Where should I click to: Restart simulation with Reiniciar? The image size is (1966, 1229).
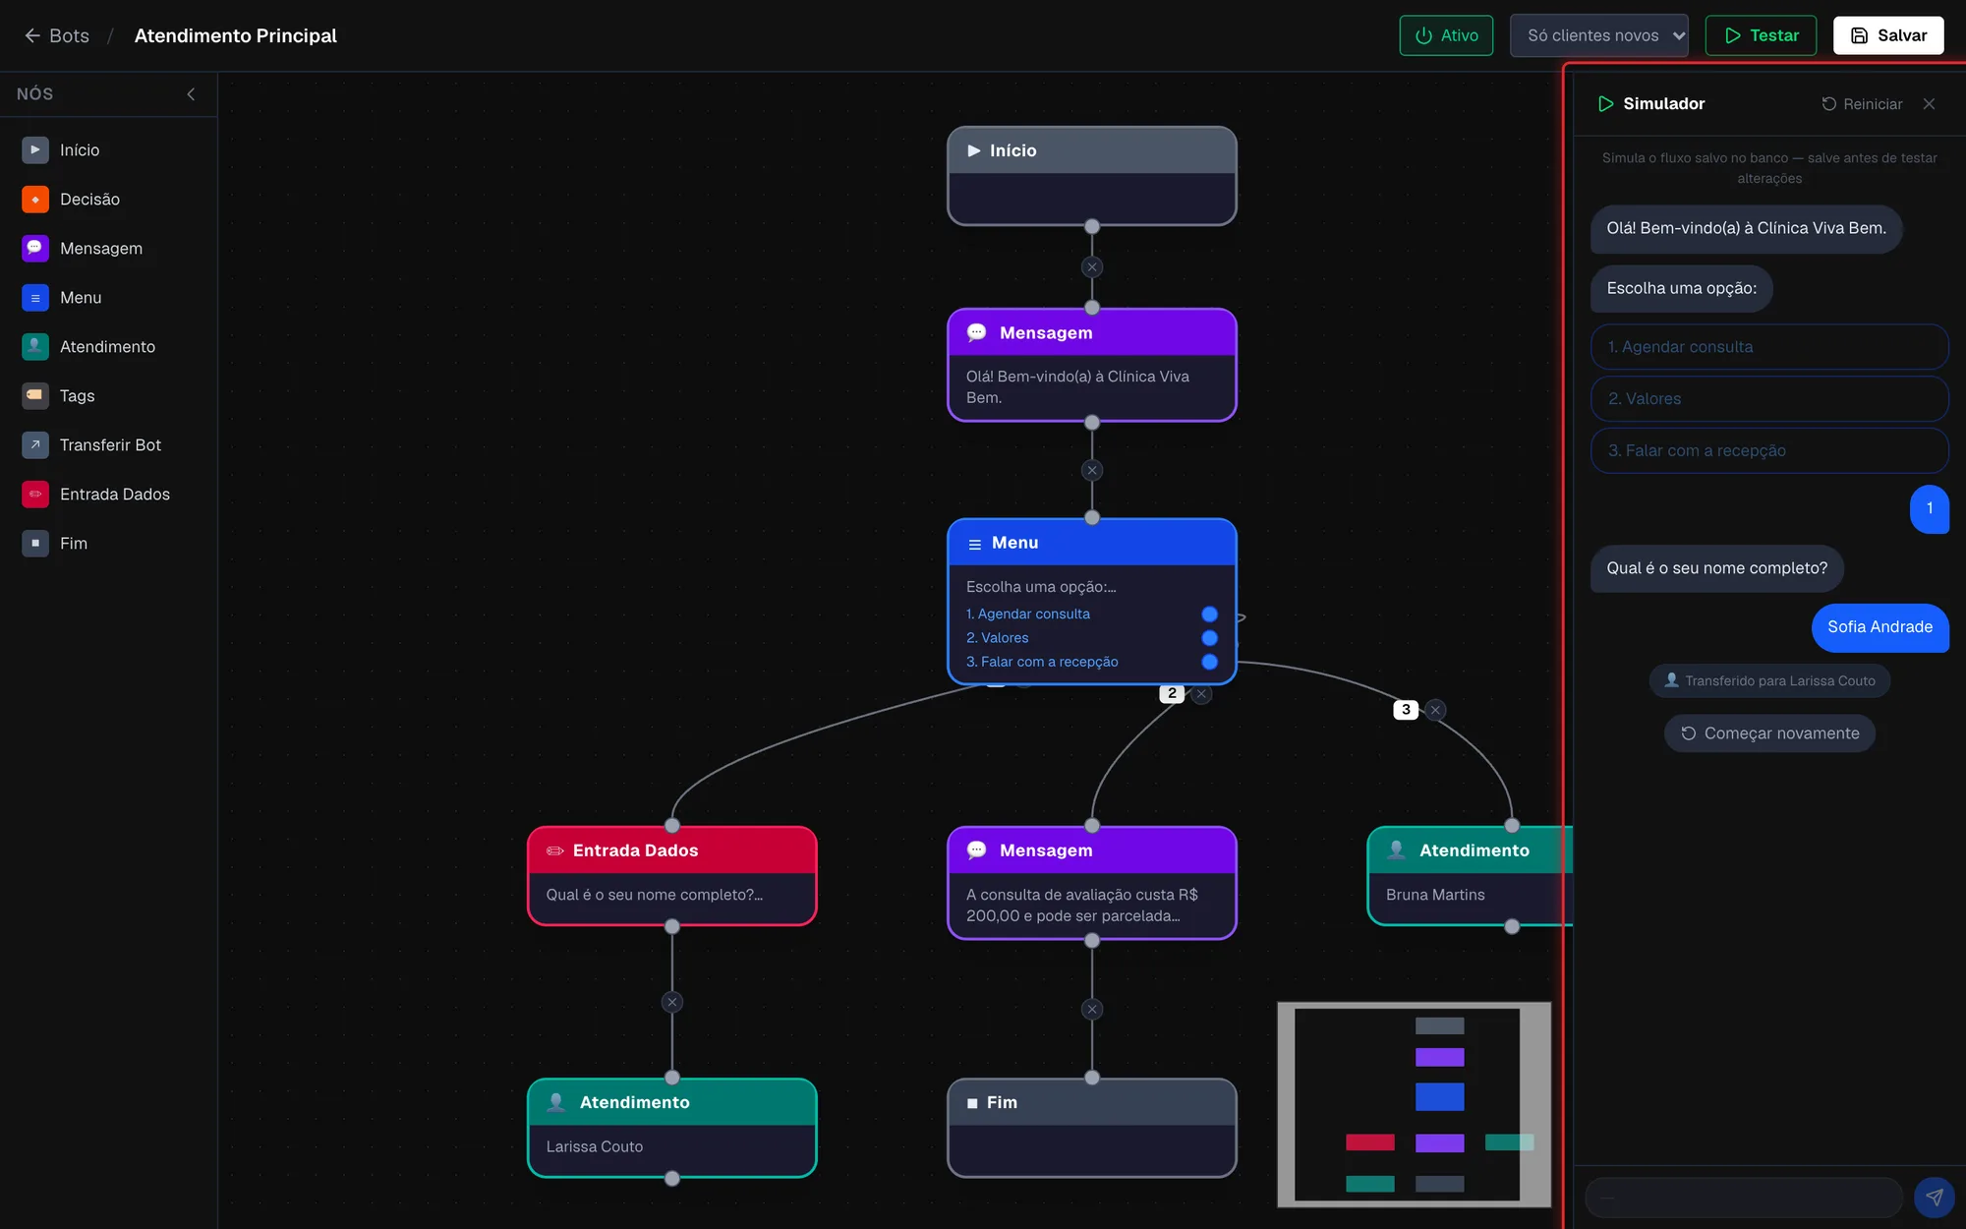pyautogui.click(x=1862, y=104)
